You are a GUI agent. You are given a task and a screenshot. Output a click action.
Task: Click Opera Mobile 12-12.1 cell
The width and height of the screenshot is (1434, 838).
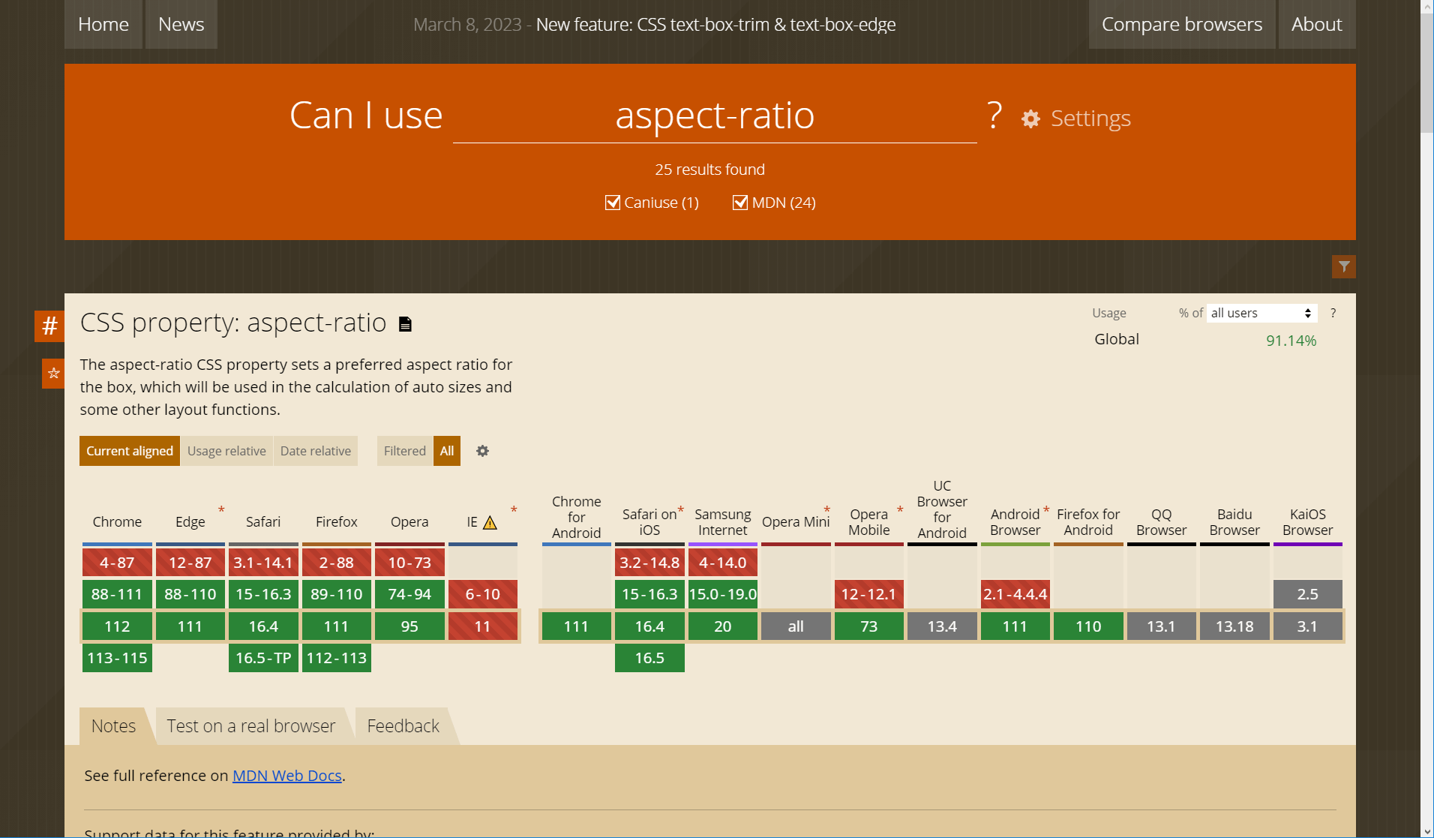[869, 594]
